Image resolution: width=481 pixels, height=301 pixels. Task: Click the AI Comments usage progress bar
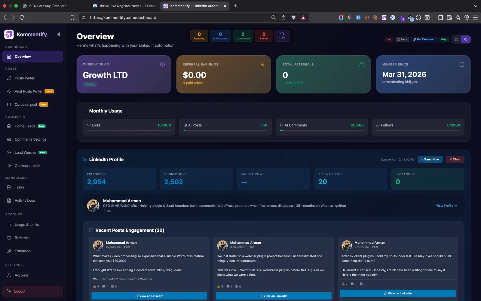322,131
